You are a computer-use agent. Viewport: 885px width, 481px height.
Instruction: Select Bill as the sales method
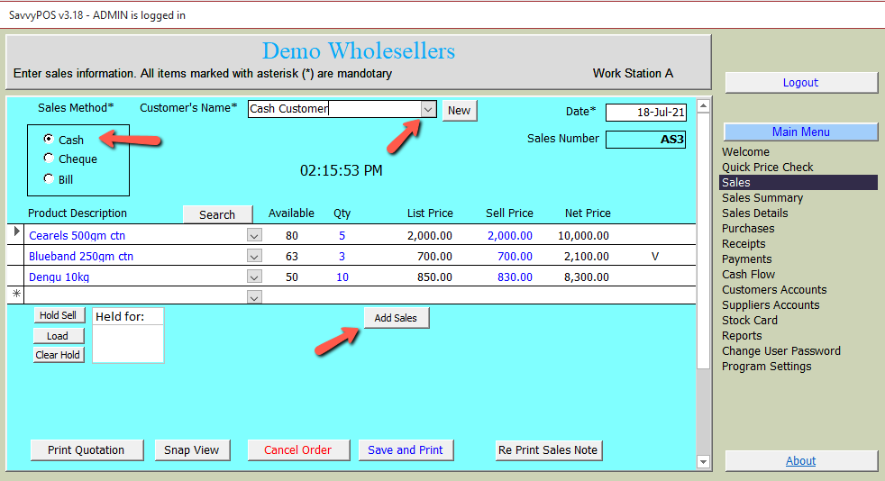(x=49, y=179)
